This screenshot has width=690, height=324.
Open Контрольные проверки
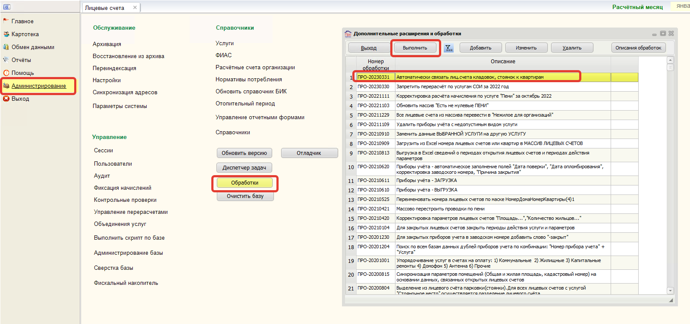click(x=125, y=200)
